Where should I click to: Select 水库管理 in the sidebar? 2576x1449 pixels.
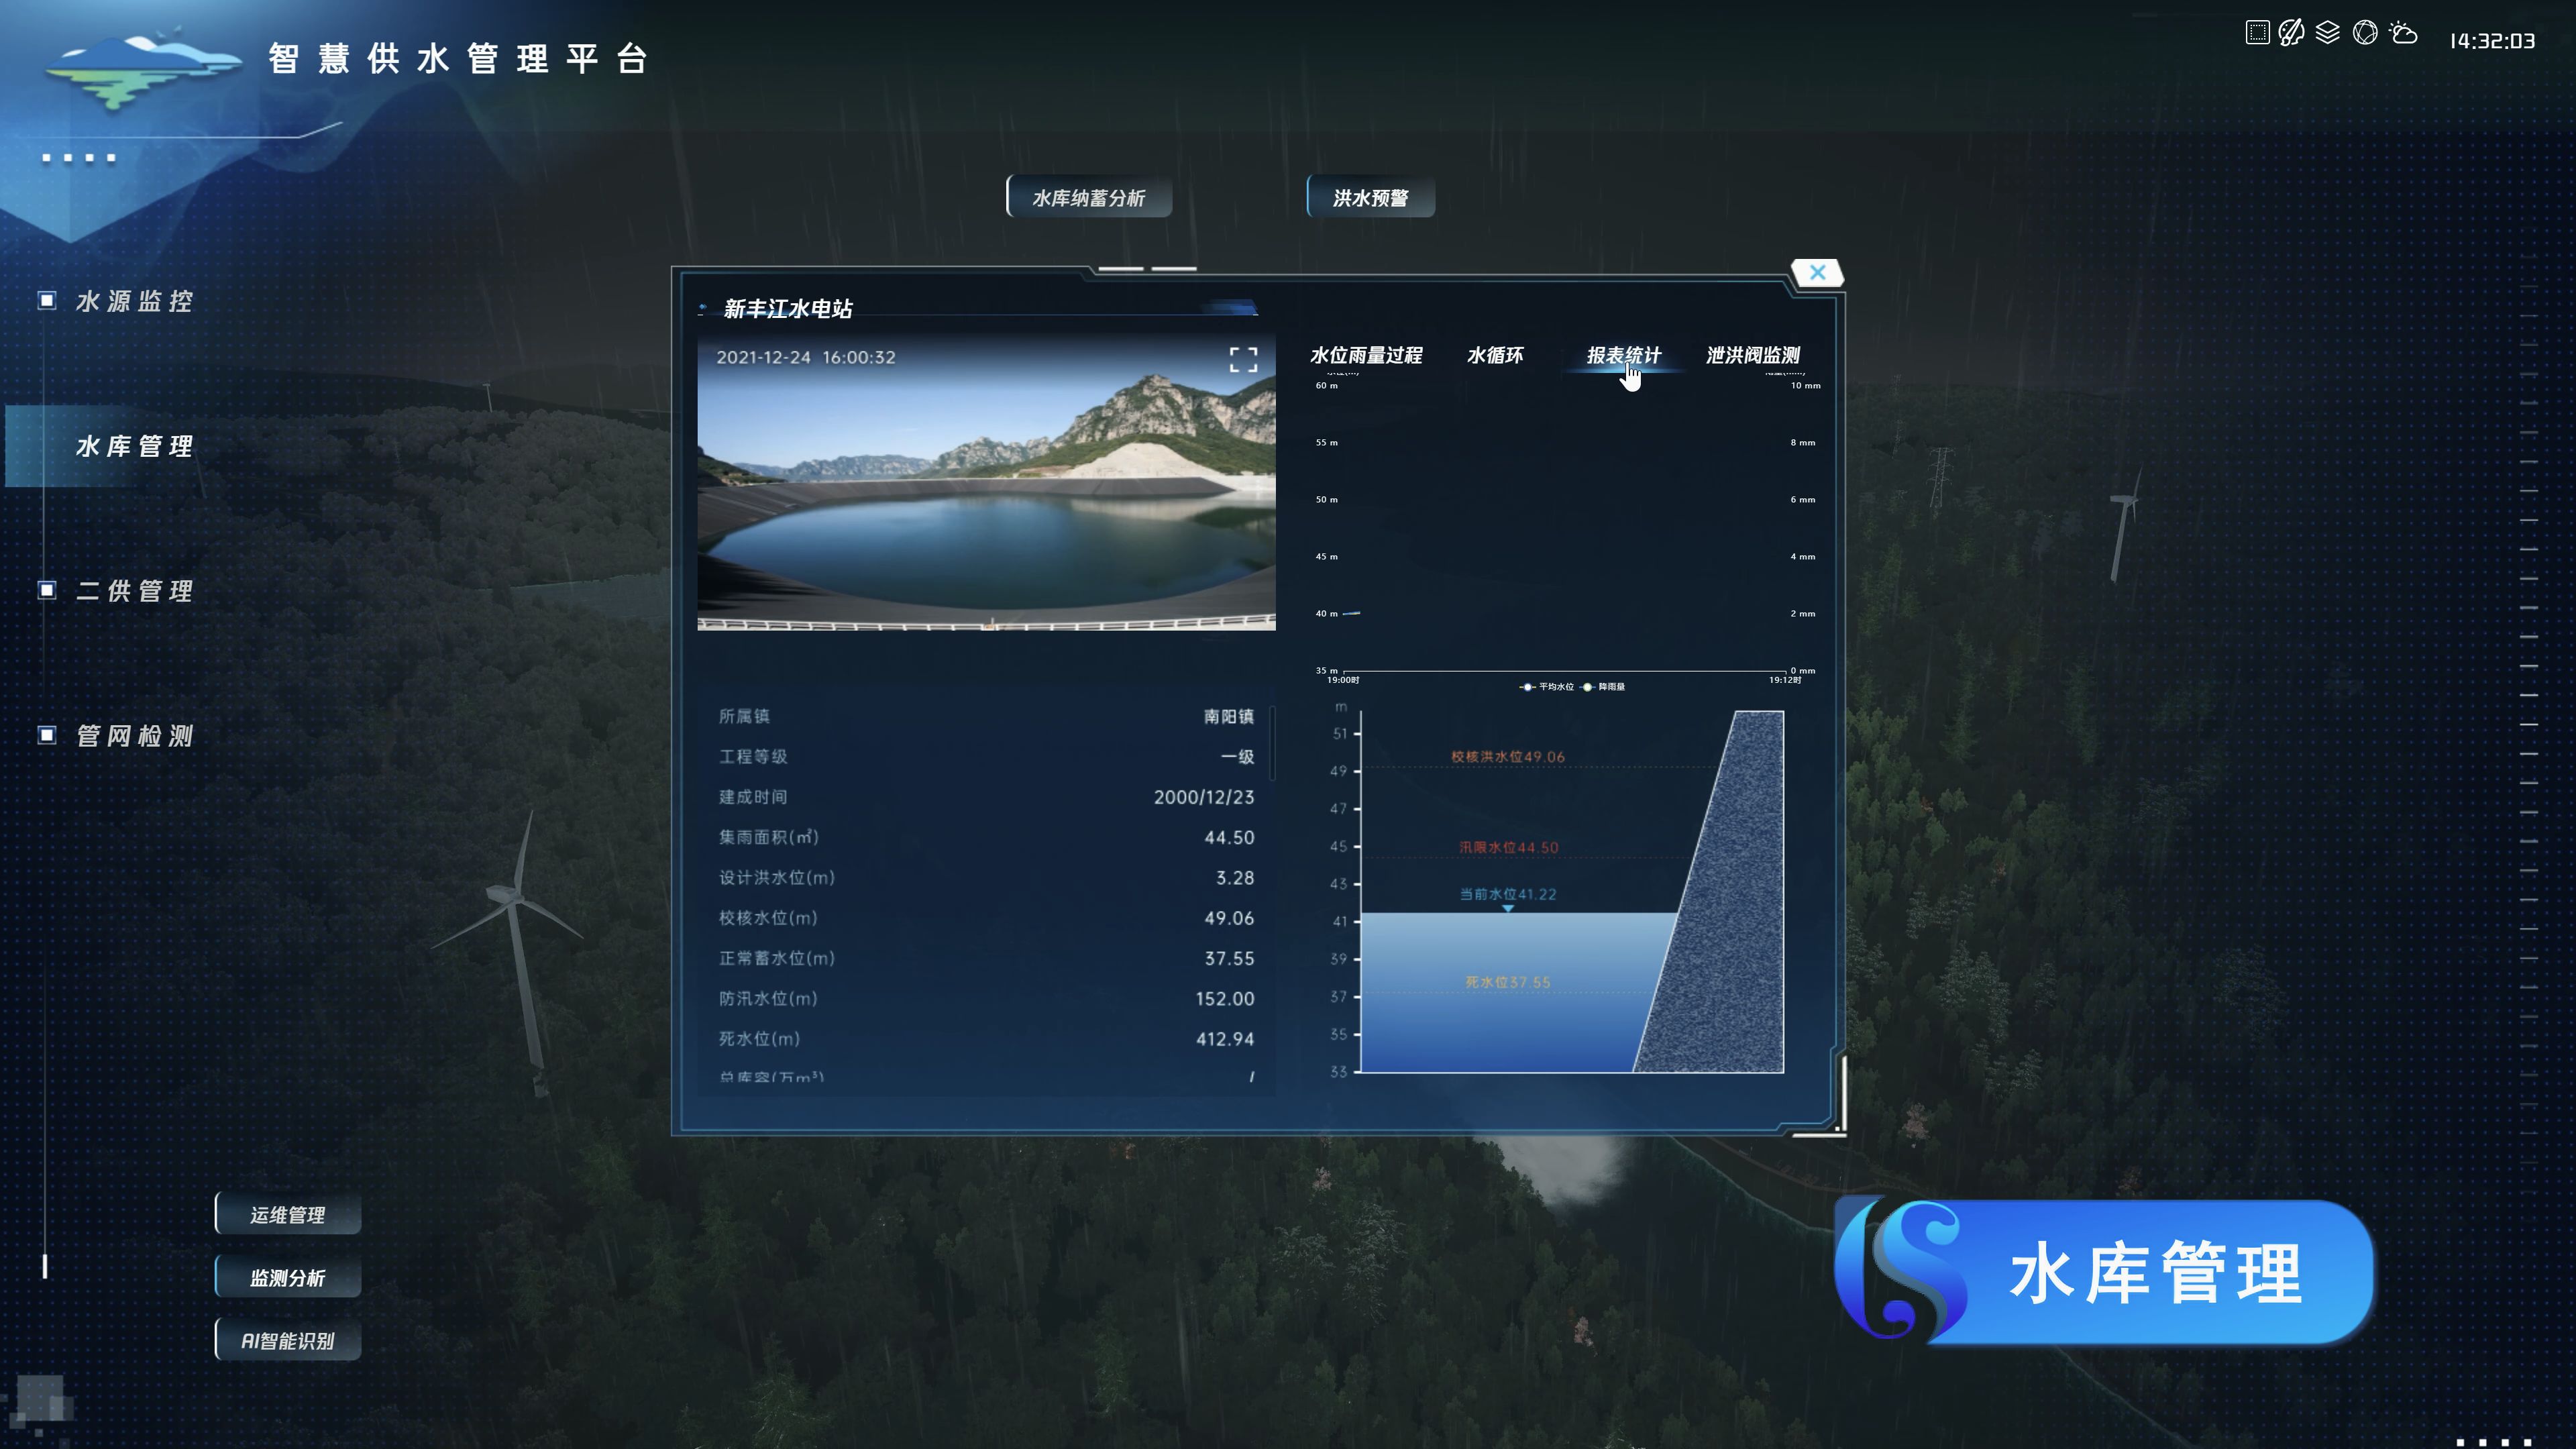[134, 446]
